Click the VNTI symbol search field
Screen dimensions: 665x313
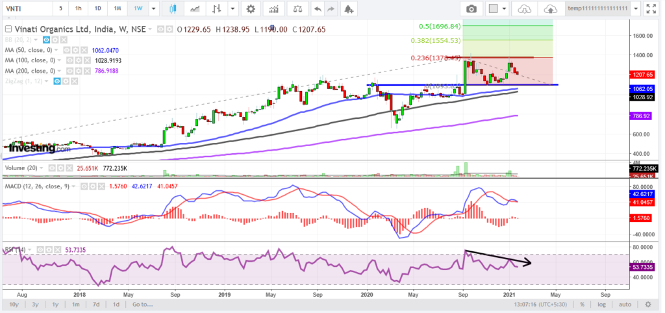(27, 8)
